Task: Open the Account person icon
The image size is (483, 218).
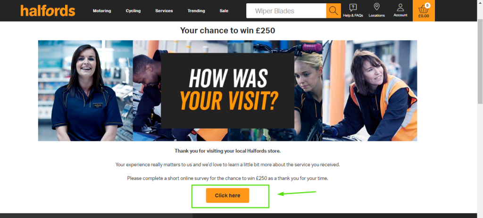Action: pos(400,8)
